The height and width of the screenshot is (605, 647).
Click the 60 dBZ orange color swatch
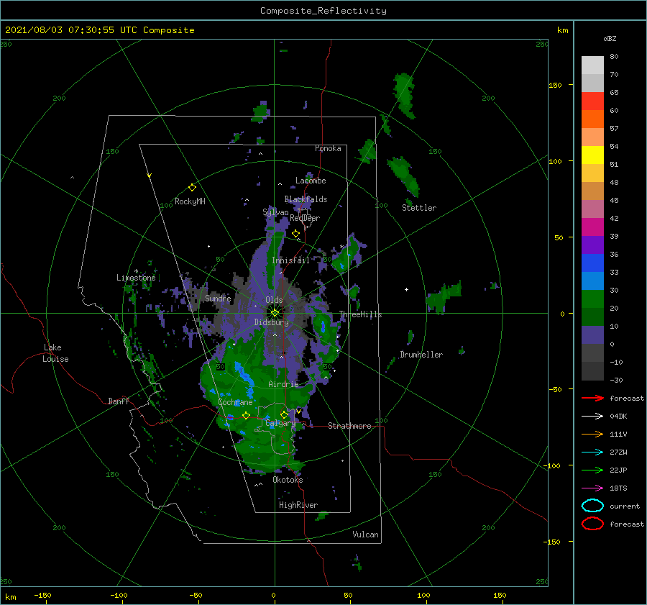pos(592,119)
